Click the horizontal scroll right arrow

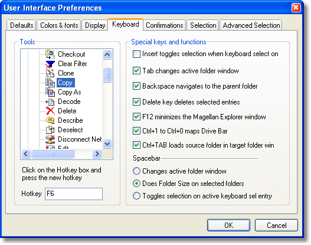(x=97, y=153)
